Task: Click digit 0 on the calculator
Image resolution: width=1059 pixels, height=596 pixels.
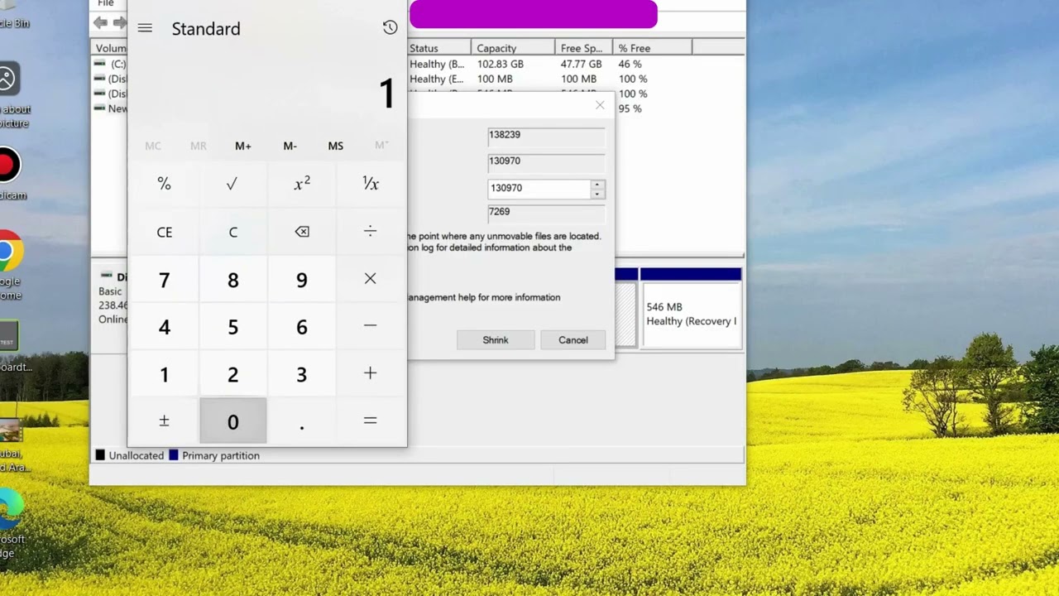Action: tap(232, 421)
